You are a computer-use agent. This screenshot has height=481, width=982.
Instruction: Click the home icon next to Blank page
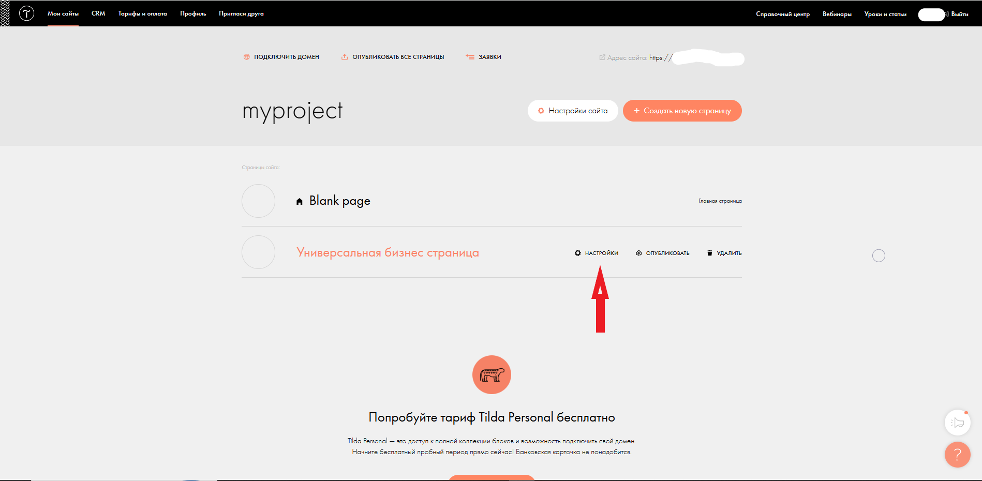[x=300, y=202]
